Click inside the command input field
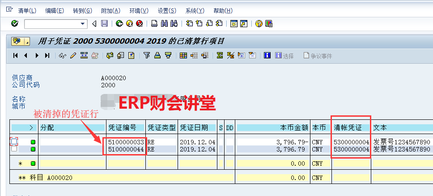433x196 pixels. (x=51, y=24)
